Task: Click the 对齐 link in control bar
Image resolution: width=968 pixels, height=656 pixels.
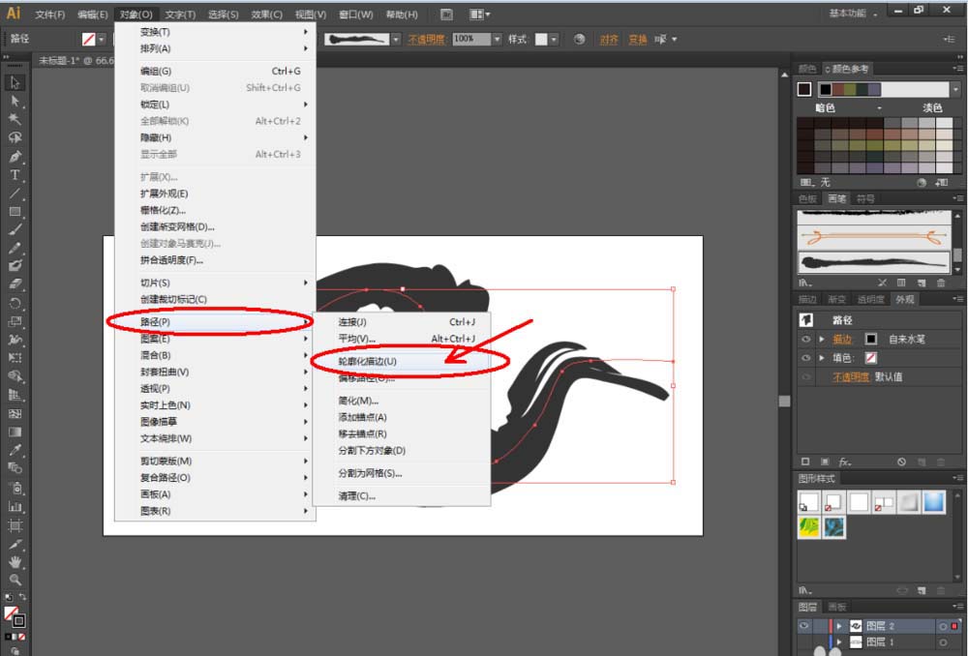Action: [609, 40]
